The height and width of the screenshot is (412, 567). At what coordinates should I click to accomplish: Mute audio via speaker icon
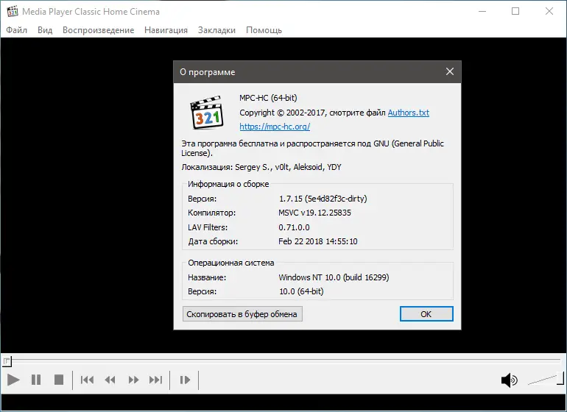[509, 380]
